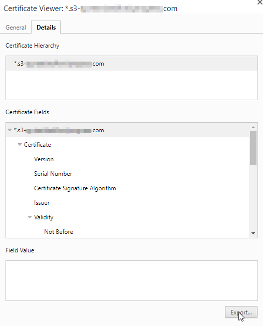This screenshot has height=326, width=263.
Task: Collapse the Validity section arrow
Action: coord(30,217)
